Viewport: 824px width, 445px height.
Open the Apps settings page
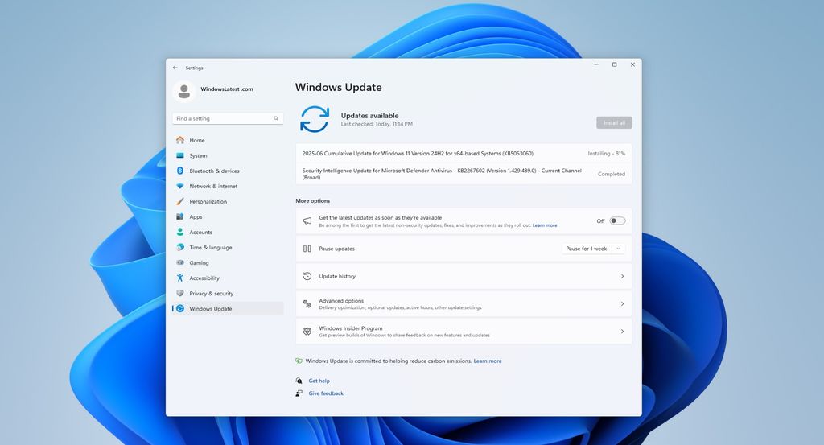228,216
